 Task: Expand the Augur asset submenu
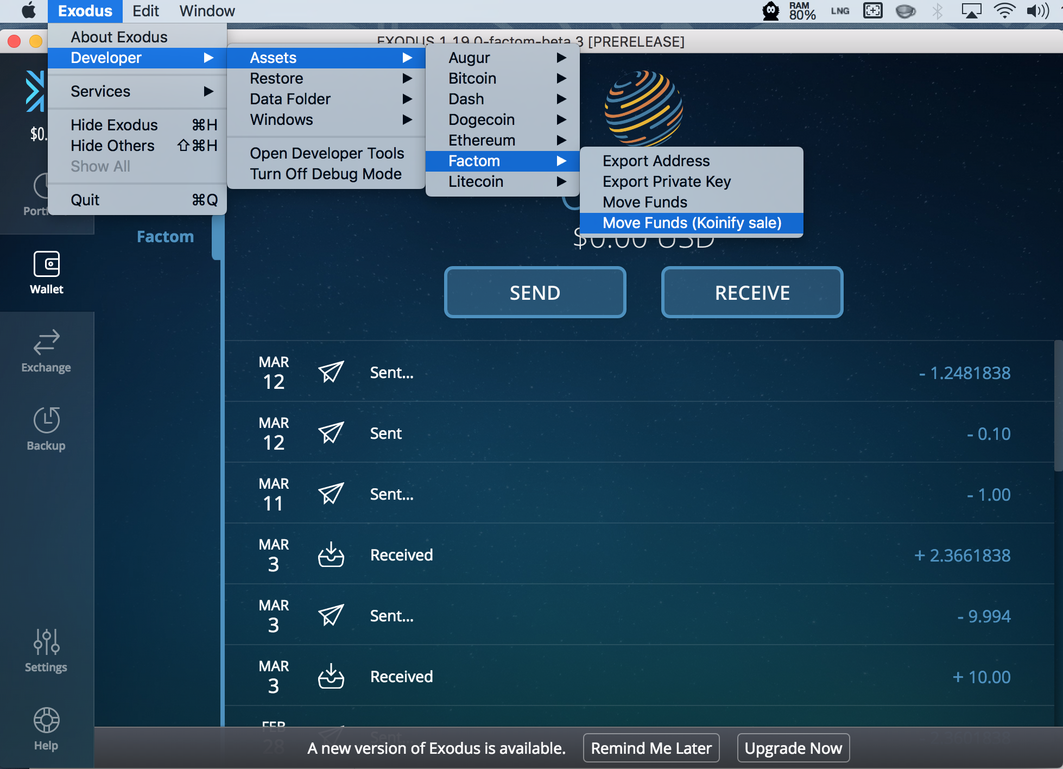pos(503,58)
